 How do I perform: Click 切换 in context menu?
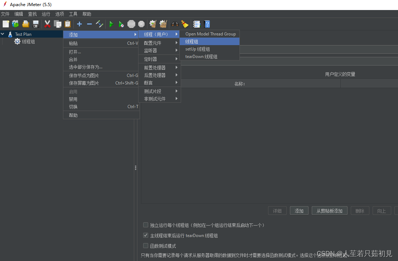[101, 107]
